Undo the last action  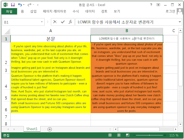20,5
